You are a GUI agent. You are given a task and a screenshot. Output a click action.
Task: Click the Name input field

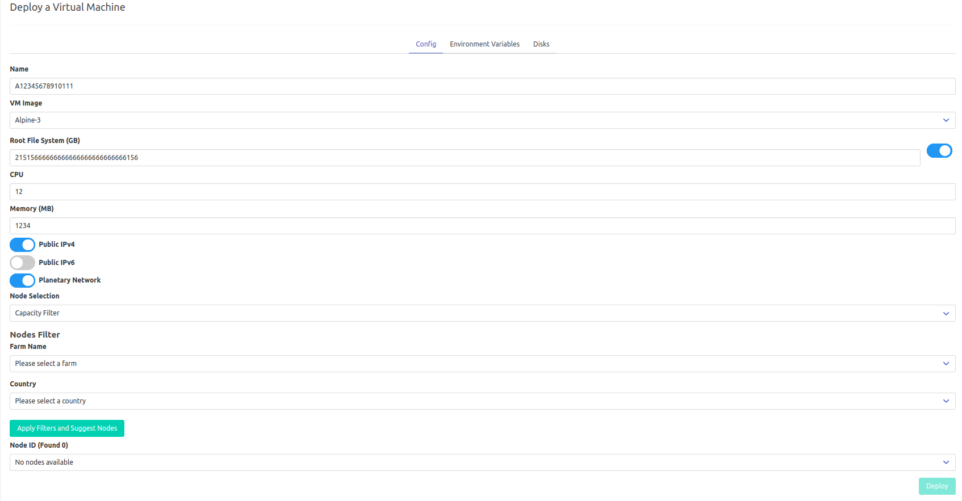pyautogui.click(x=482, y=86)
